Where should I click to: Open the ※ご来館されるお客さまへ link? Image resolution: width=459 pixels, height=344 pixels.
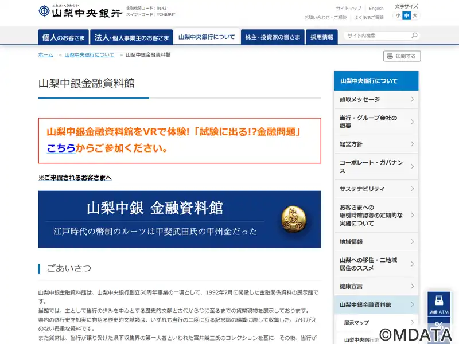point(75,178)
